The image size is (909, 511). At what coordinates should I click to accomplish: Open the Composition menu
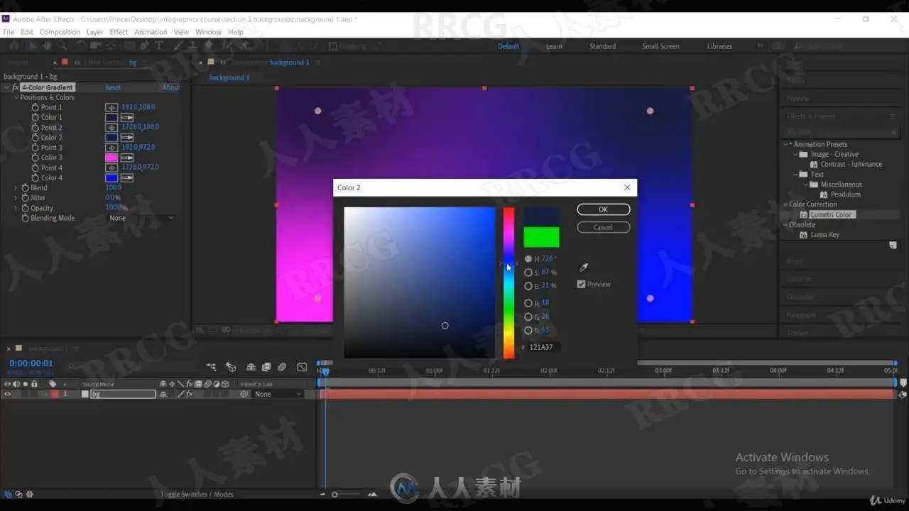tap(60, 32)
